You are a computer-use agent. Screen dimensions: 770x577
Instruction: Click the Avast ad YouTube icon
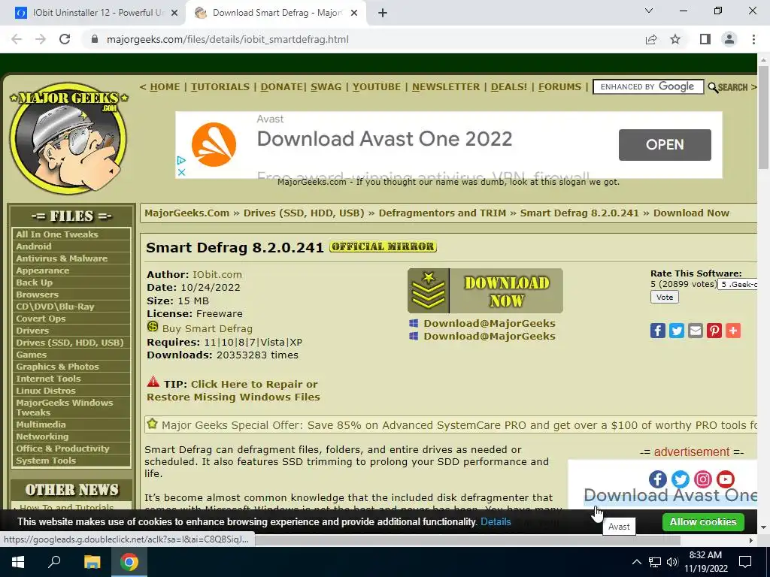[x=726, y=479]
